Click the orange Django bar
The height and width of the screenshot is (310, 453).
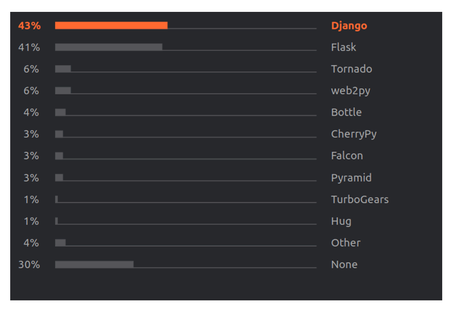[x=111, y=25]
